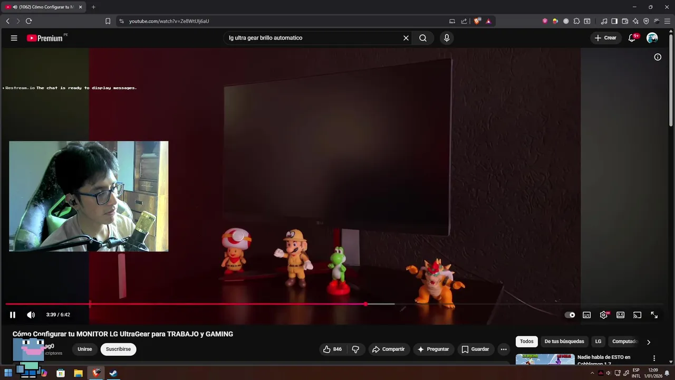Click the Suscribirse button
This screenshot has height=380, width=675.
pos(118,349)
